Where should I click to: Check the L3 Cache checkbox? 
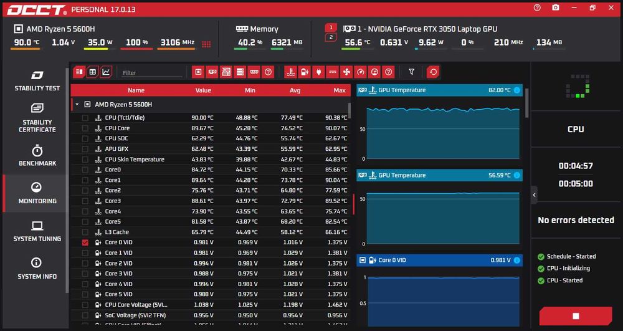(85, 232)
